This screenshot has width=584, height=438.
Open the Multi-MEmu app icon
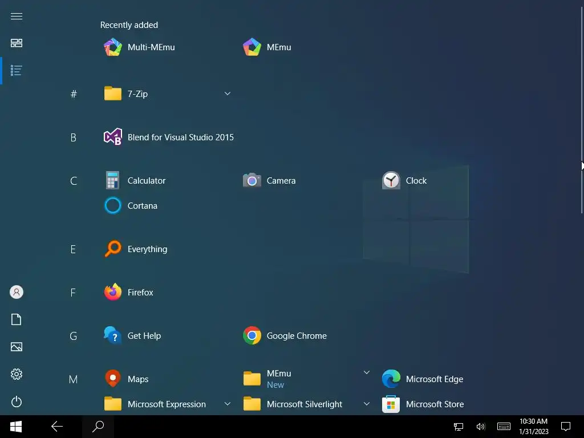click(x=113, y=47)
